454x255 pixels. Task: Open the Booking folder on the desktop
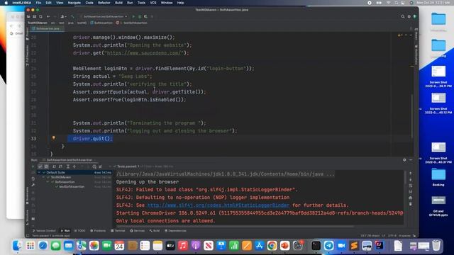(x=438, y=177)
